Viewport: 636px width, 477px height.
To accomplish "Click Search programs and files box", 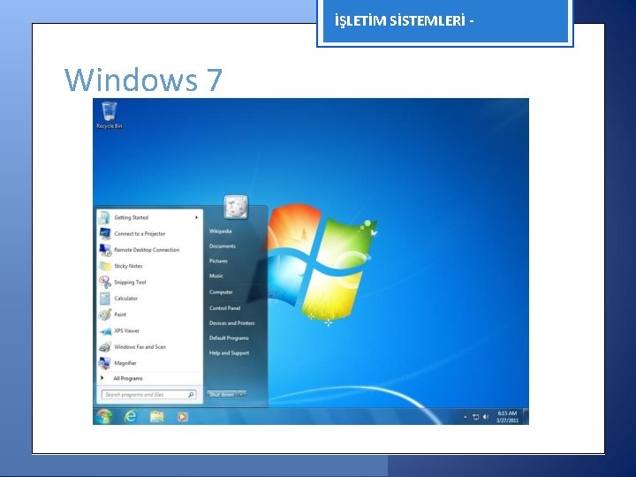I will click(x=149, y=394).
